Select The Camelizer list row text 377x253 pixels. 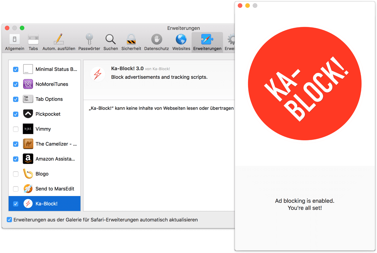(x=56, y=144)
